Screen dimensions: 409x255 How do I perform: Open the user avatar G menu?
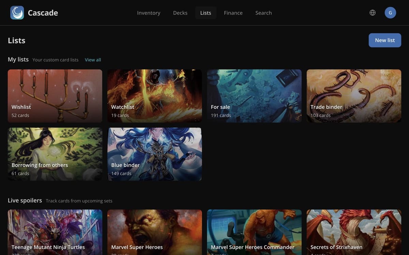[x=390, y=13]
